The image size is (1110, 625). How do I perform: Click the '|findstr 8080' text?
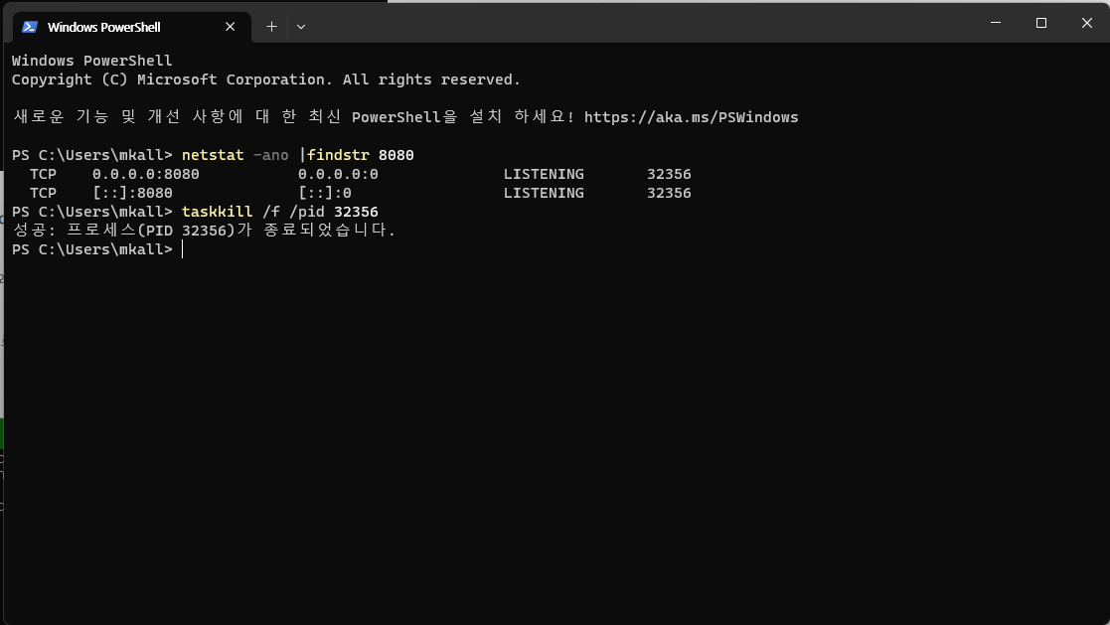[x=356, y=155]
